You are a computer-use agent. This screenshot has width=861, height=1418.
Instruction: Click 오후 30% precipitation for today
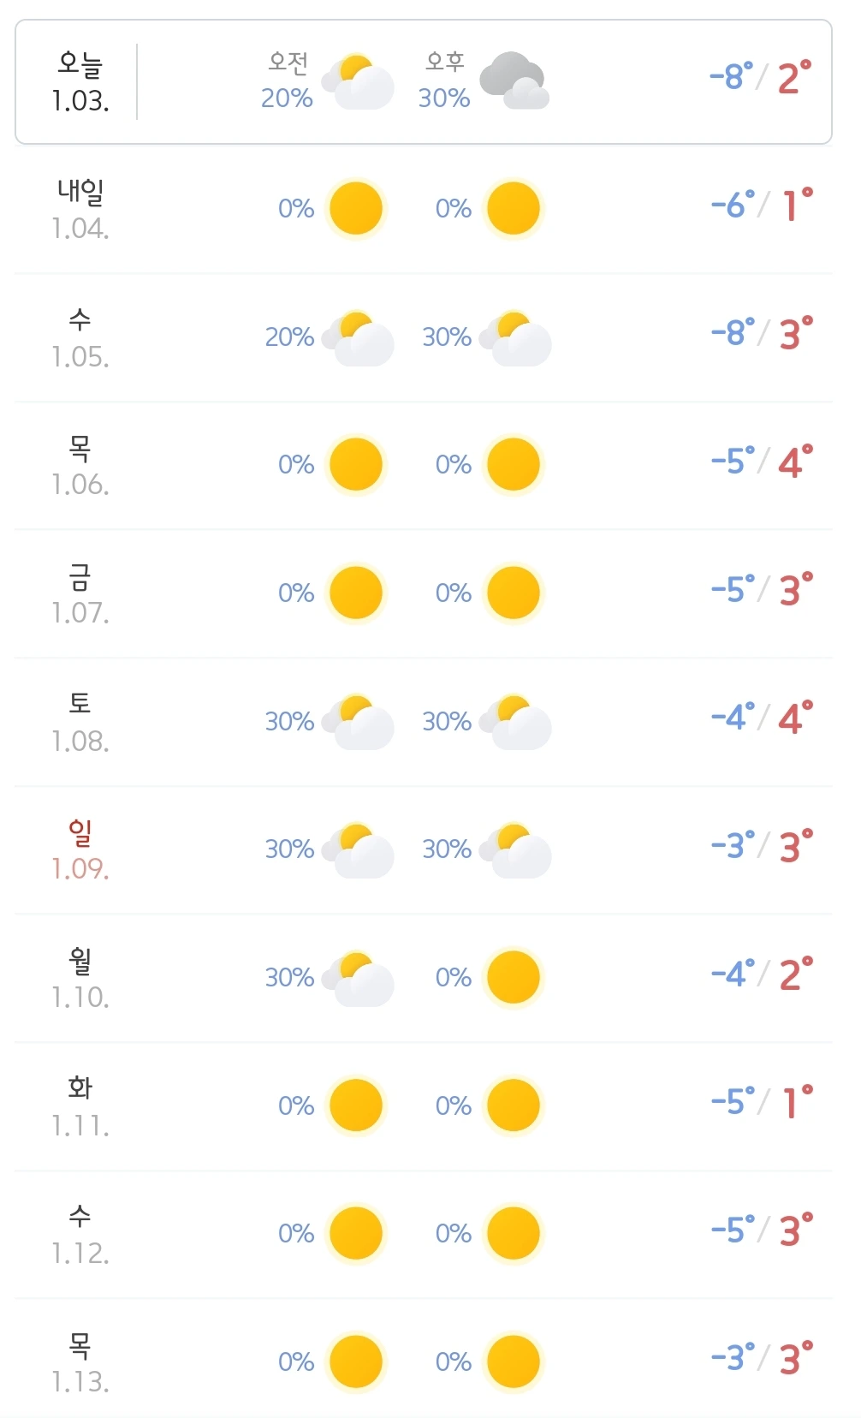pos(444,80)
